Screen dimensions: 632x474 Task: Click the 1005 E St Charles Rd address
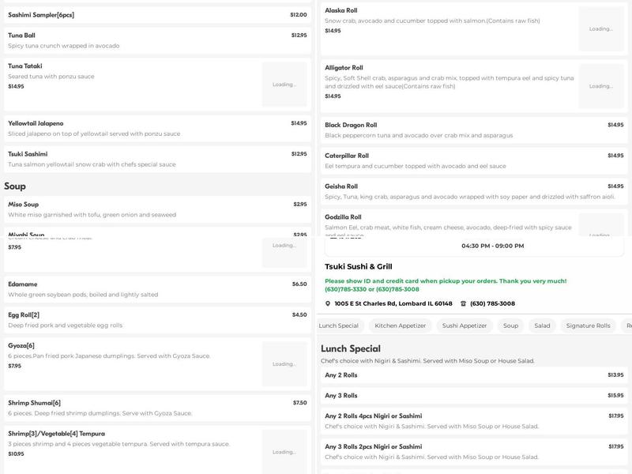coord(393,303)
